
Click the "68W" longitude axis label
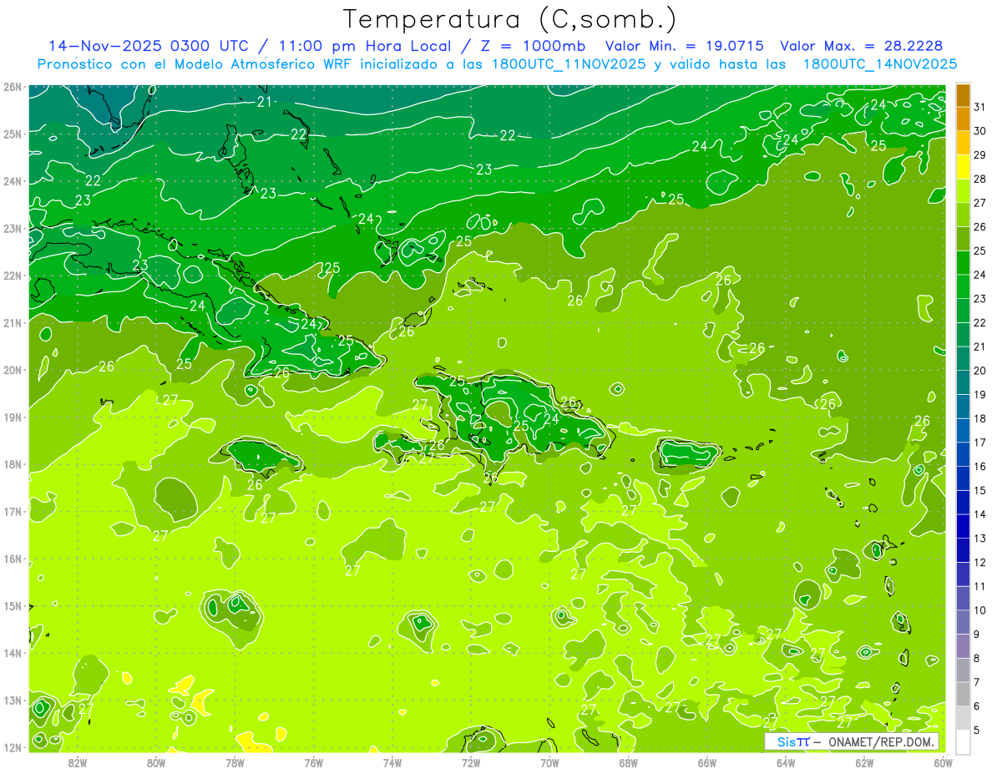point(629,762)
